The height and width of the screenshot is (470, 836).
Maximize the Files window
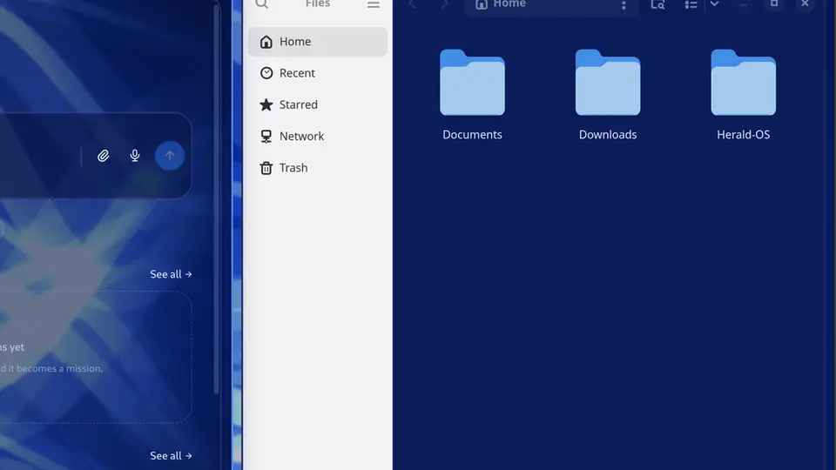[x=774, y=3]
